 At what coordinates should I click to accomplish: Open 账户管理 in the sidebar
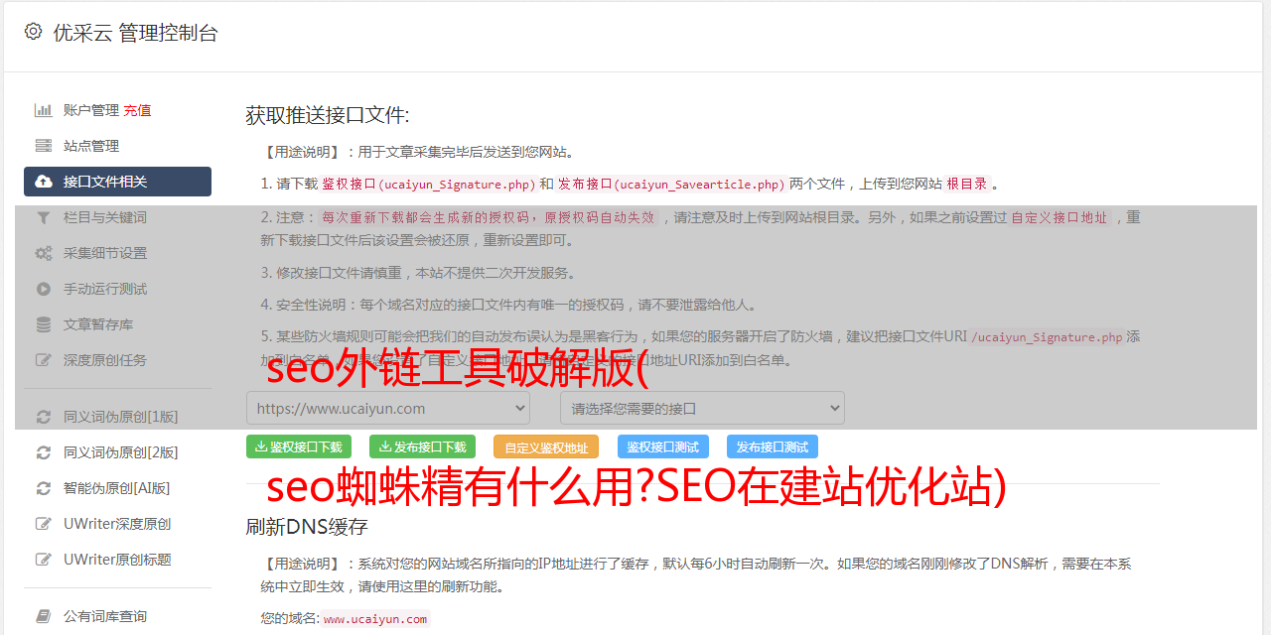click(91, 110)
